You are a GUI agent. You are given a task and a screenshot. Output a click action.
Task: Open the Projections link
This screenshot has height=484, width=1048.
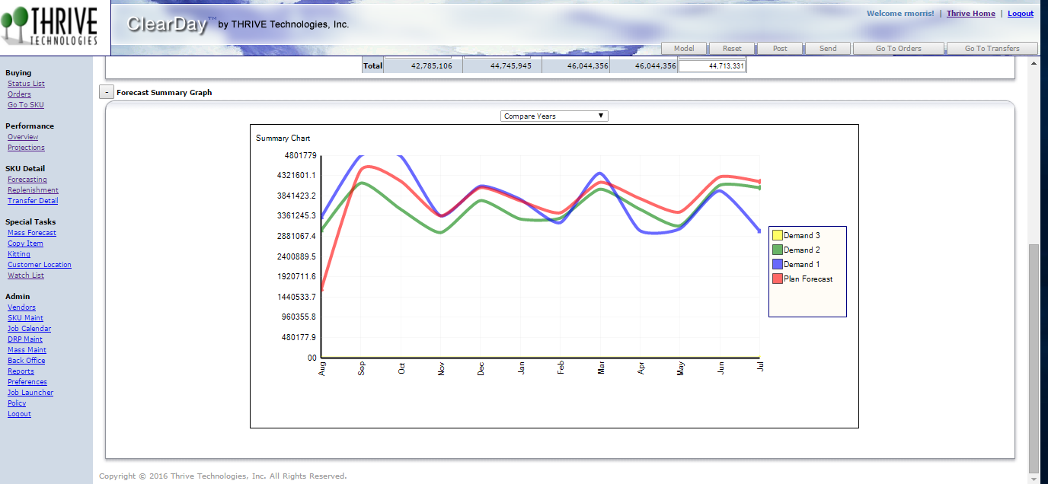pos(26,148)
